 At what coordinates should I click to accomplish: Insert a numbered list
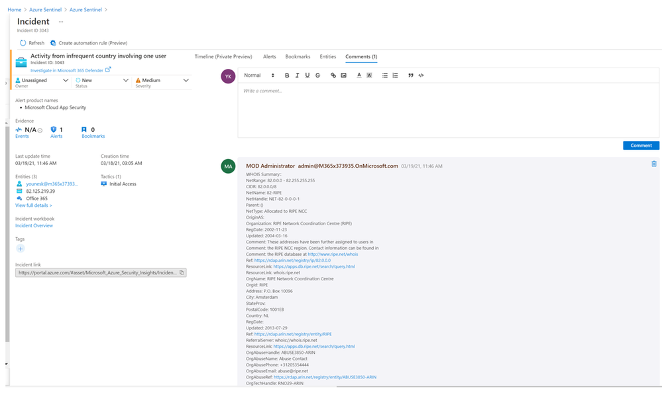(396, 76)
